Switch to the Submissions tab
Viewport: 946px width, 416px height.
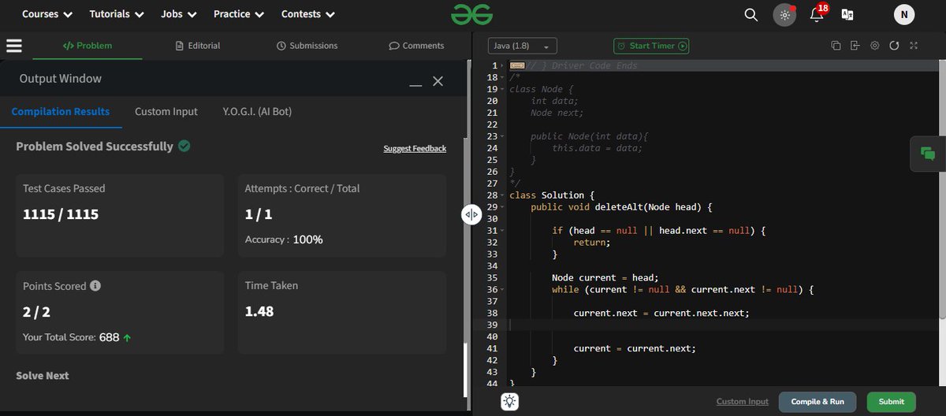(x=307, y=46)
